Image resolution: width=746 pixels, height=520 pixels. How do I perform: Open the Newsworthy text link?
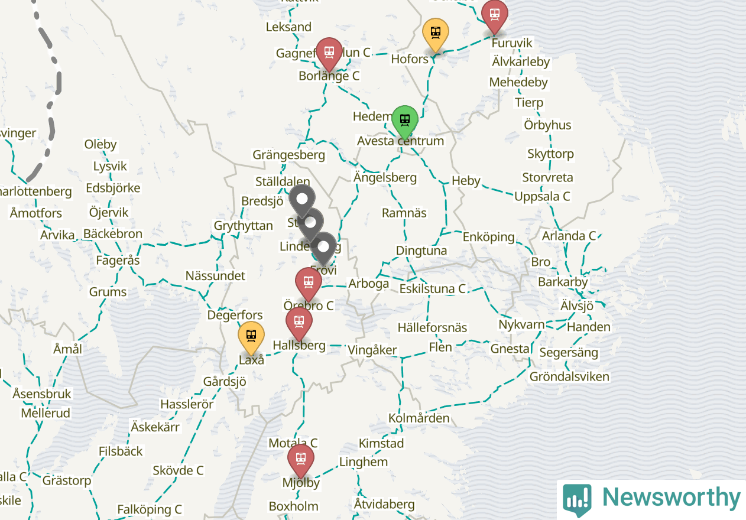pyautogui.click(x=671, y=498)
